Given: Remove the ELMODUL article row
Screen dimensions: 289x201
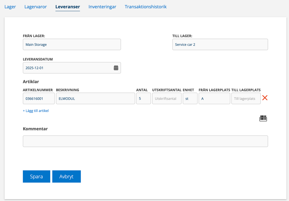Looking at the screenshot, I should pyautogui.click(x=265, y=98).
